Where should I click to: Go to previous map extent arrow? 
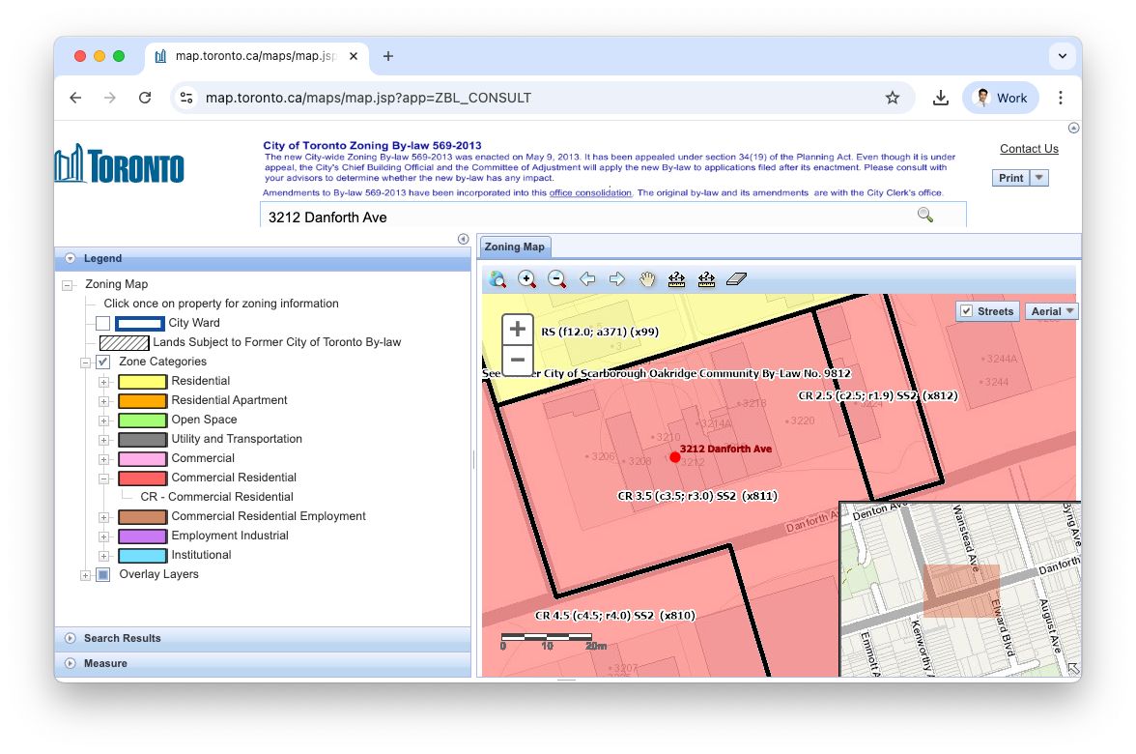(x=587, y=279)
